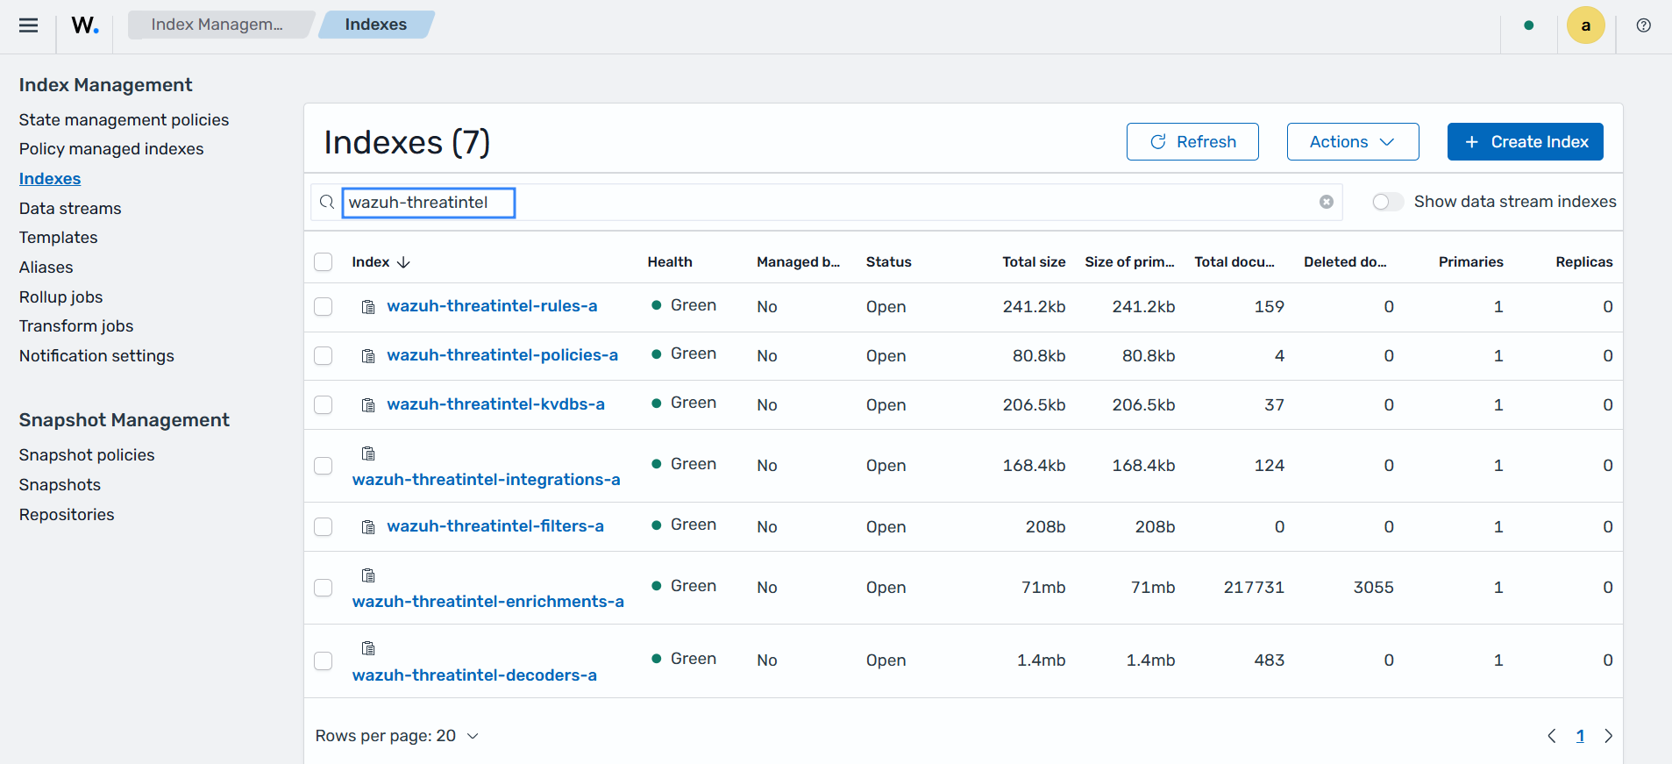Open Policy managed indexes
This screenshot has height=764, width=1672.
pos(111,149)
